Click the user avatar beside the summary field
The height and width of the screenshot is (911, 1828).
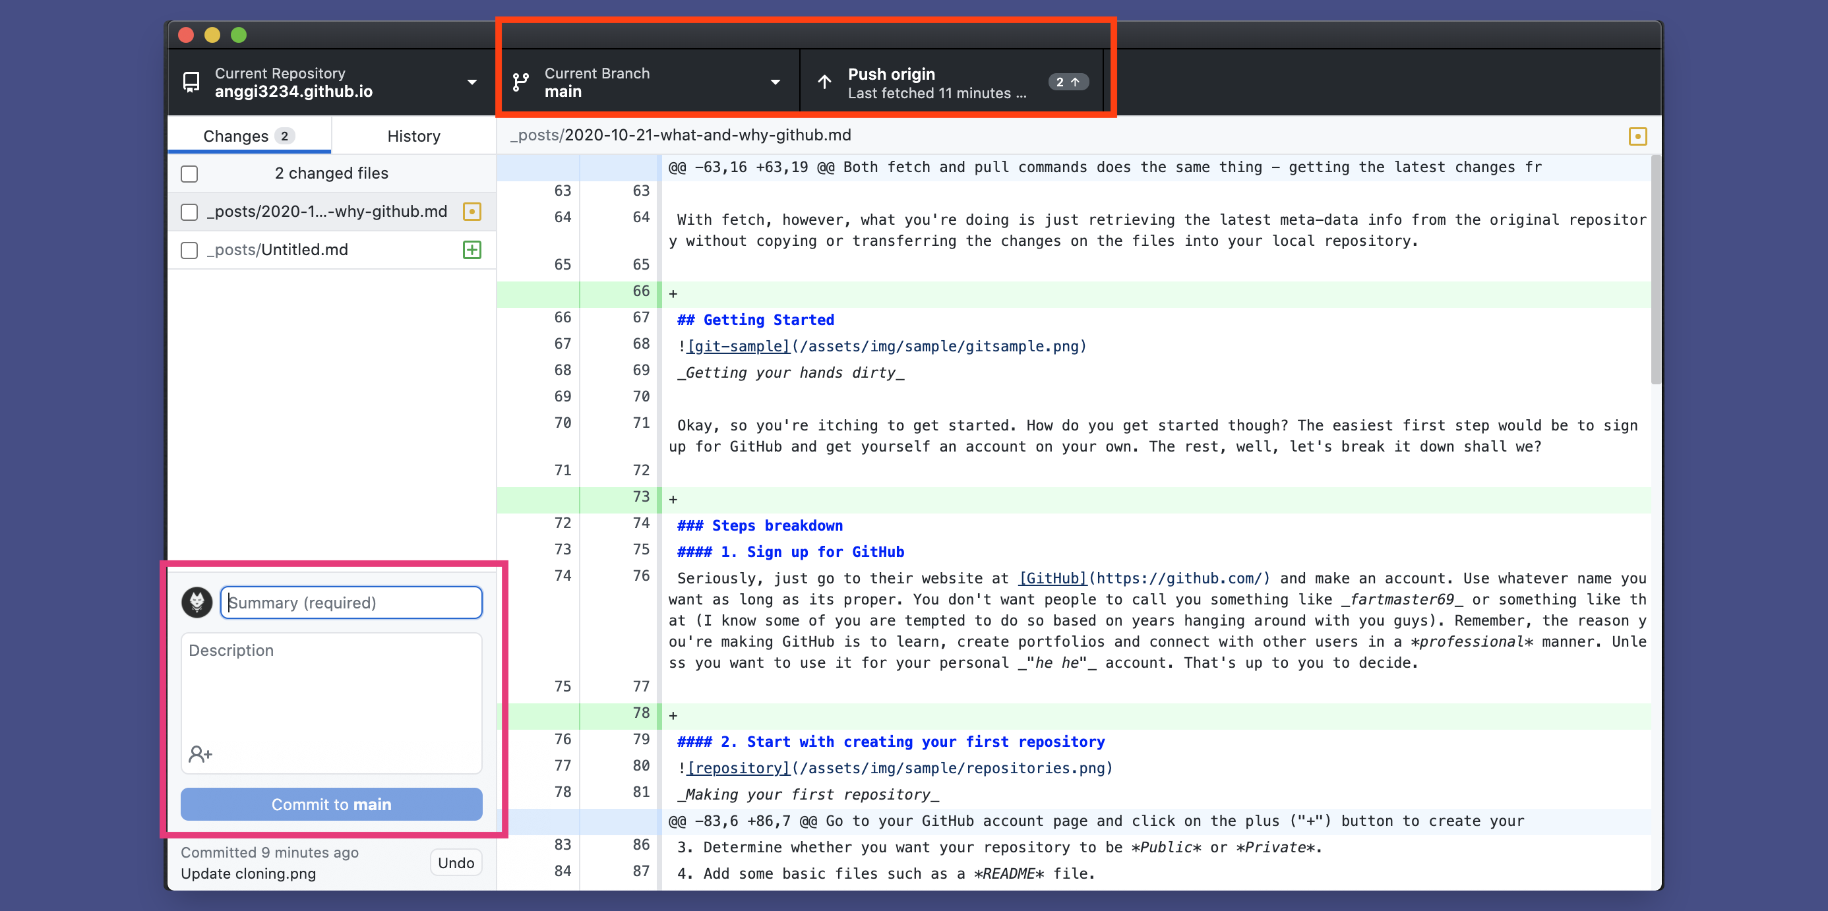point(197,602)
